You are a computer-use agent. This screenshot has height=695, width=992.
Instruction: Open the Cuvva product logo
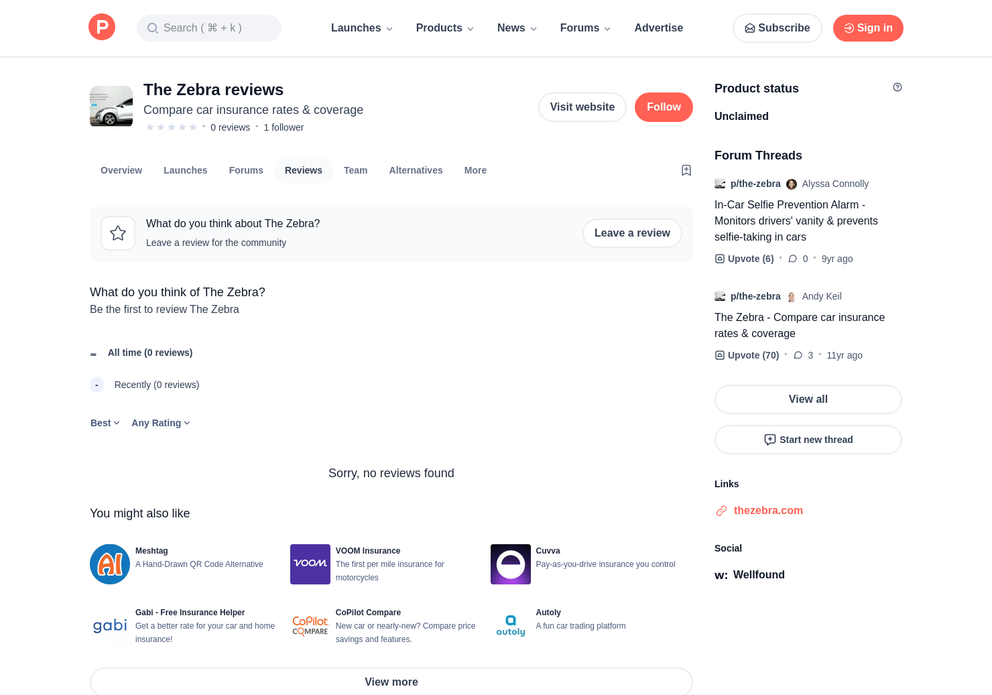point(511,564)
